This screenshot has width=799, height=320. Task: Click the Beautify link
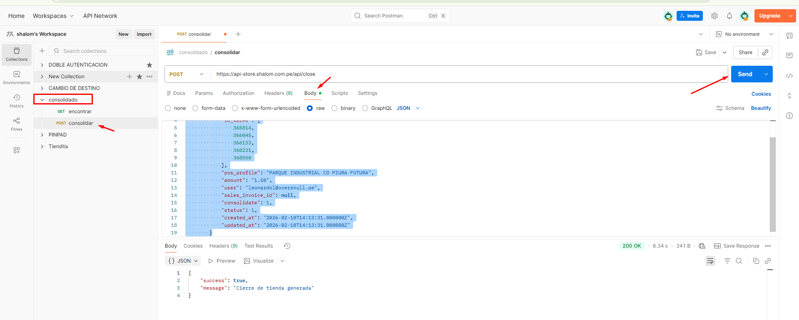761,108
